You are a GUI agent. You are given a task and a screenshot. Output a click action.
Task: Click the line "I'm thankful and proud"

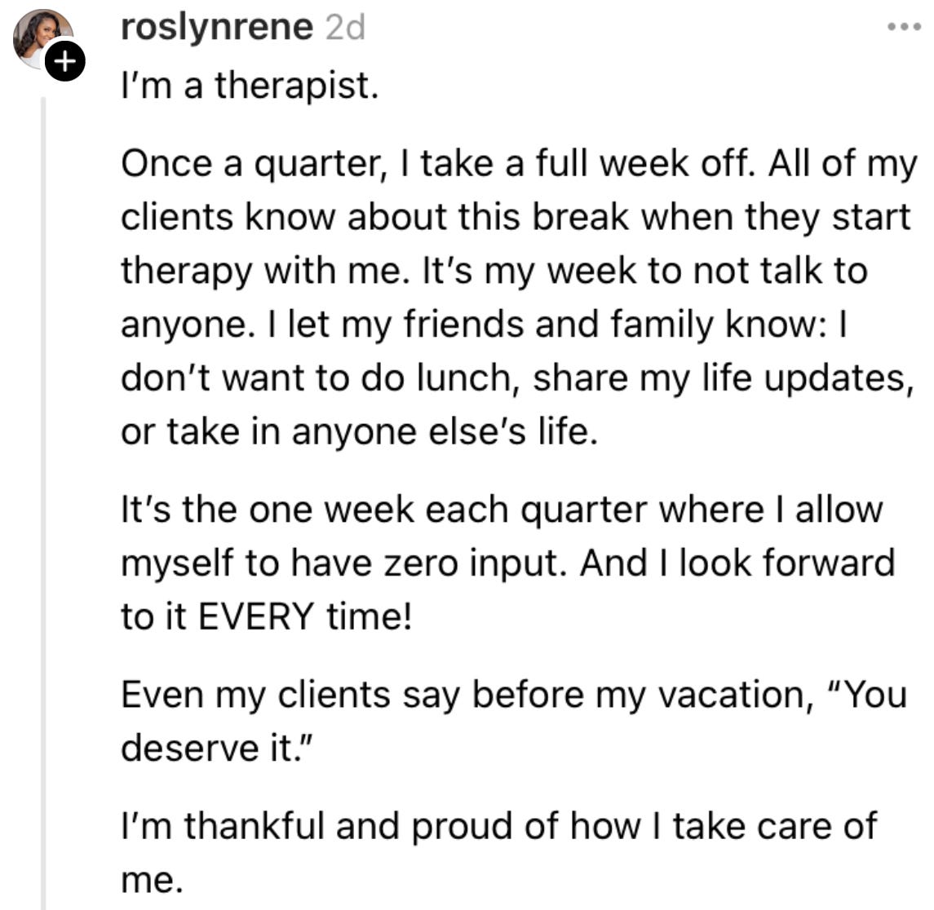(499, 827)
